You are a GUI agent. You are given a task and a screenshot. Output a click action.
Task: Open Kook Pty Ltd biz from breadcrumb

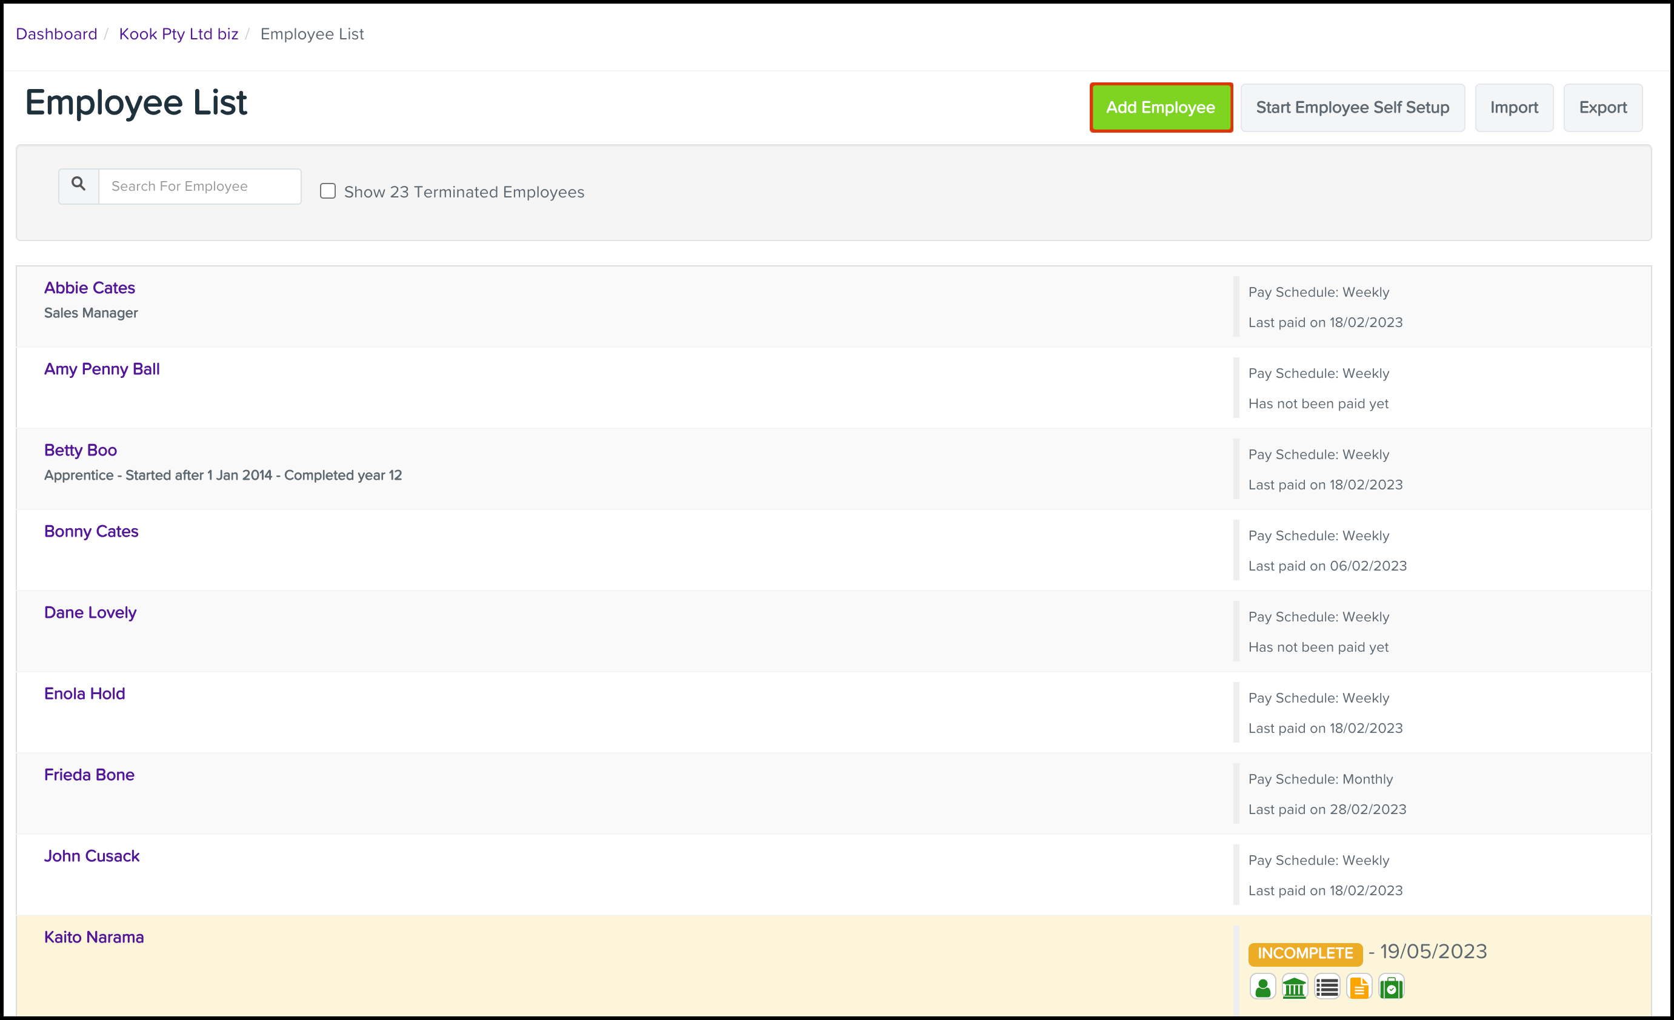(178, 33)
